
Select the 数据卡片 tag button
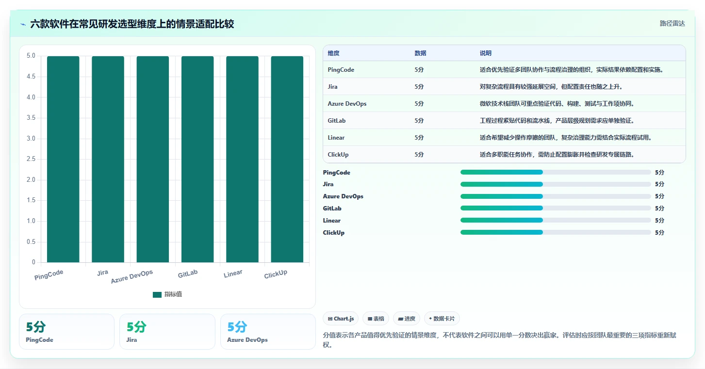pyautogui.click(x=442, y=319)
